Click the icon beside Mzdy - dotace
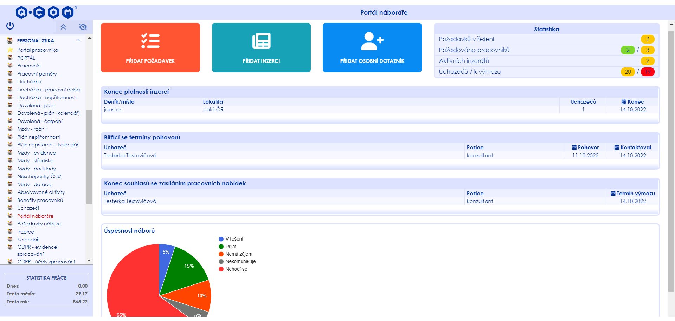675x321 pixels. click(x=10, y=184)
